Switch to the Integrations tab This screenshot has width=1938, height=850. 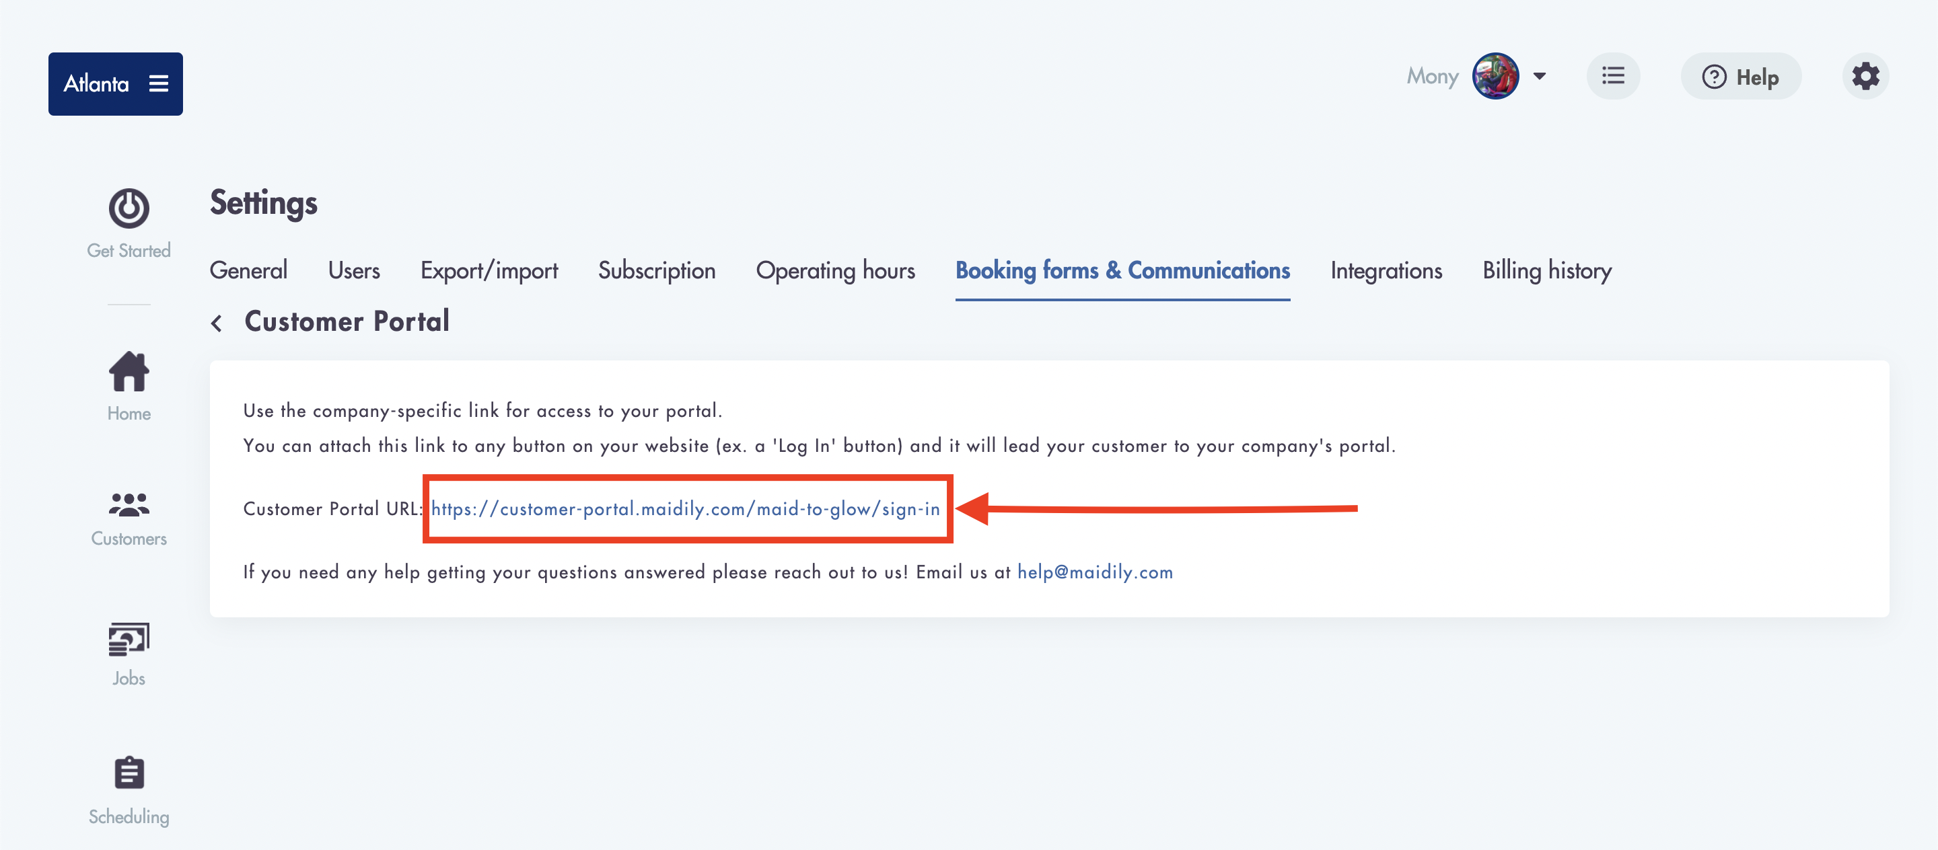(1386, 270)
